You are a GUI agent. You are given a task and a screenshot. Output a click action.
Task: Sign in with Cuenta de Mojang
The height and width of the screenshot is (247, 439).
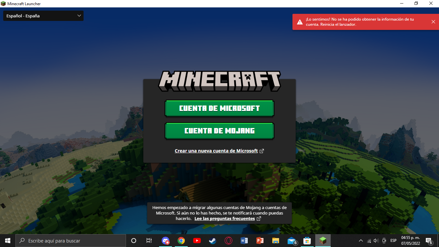[219, 131]
